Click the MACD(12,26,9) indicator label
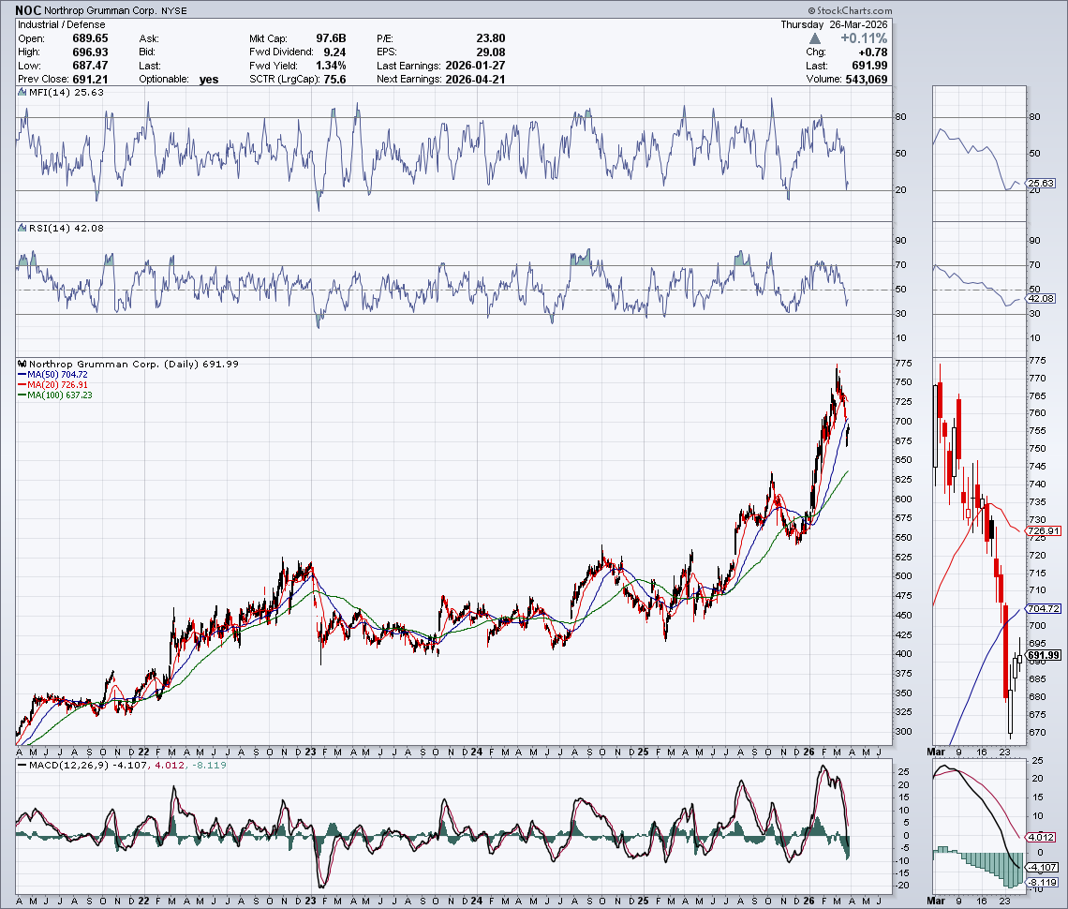This screenshot has width=1068, height=909. (x=68, y=766)
